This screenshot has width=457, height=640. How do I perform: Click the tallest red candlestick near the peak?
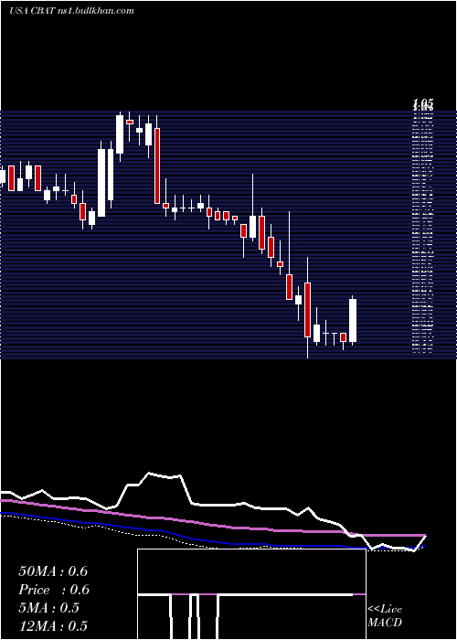pos(157,165)
